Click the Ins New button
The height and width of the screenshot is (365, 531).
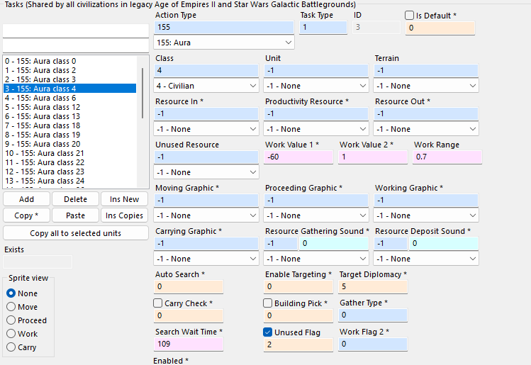click(x=124, y=199)
